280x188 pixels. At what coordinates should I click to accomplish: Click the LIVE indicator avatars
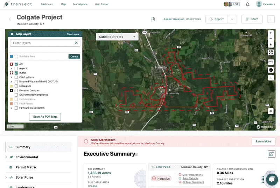click(x=231, y=4)
